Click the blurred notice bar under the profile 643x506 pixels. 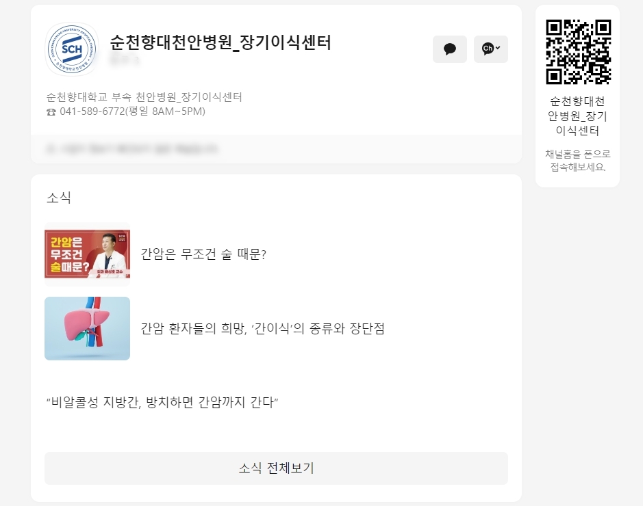[276, 148]
